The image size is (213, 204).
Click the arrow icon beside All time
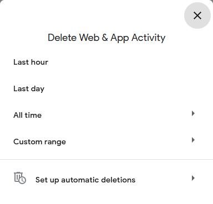pos(193,113)
